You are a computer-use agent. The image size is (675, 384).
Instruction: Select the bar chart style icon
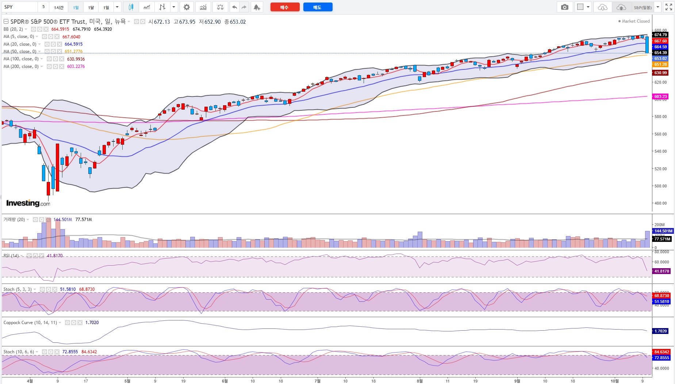[162, 7]
